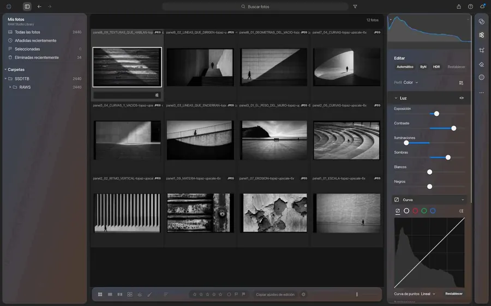Click the Iluminaciones slider handle

(x=406, y=143)
